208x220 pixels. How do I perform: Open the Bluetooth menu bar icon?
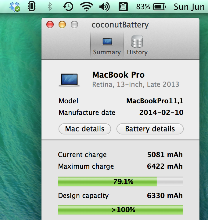pos(50,7)
